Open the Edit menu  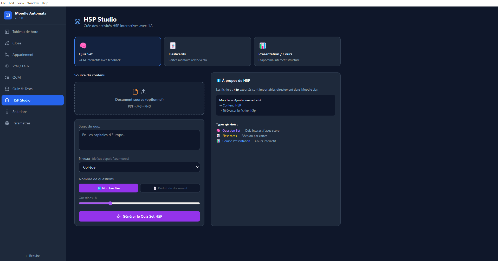coord(11,3)
